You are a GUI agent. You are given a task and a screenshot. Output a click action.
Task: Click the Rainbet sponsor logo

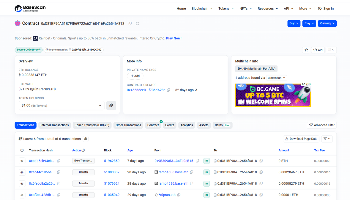point(35,39)
